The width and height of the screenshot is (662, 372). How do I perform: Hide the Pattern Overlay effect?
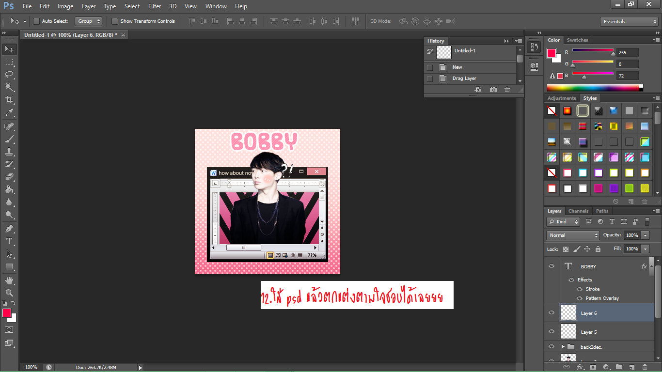(x=580, y=298)
